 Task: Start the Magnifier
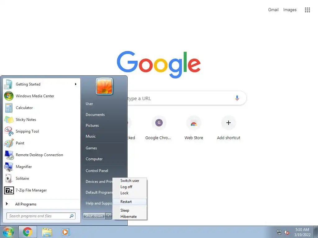point(42,166)
